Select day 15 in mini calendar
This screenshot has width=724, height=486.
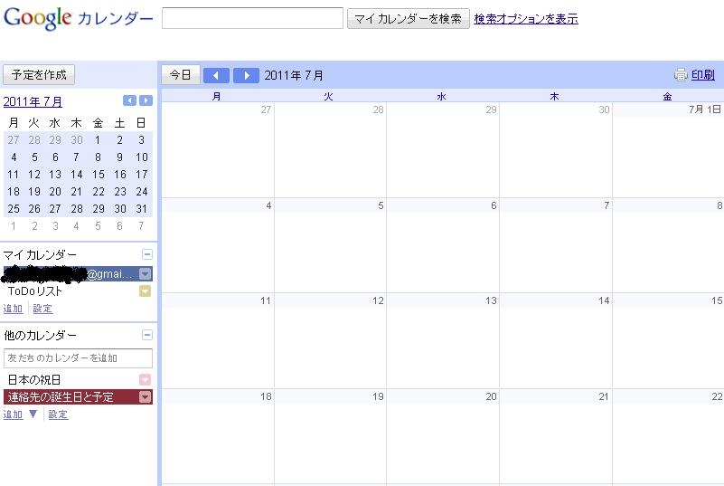tap(98, 175)
